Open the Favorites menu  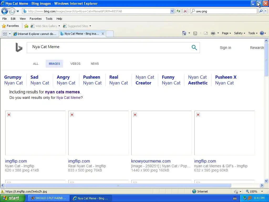[35, 19]
